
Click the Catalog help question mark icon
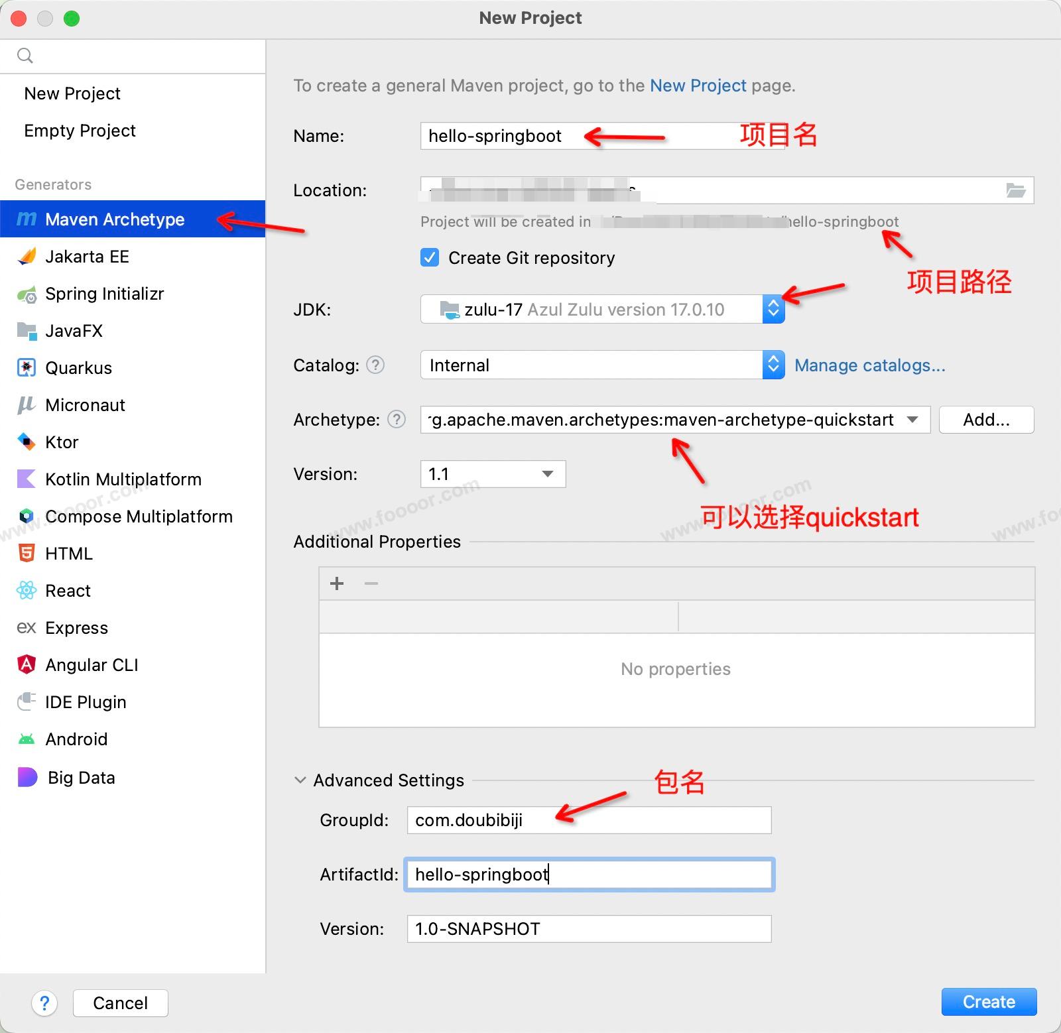pyautogui.click(x=375, y=365)
